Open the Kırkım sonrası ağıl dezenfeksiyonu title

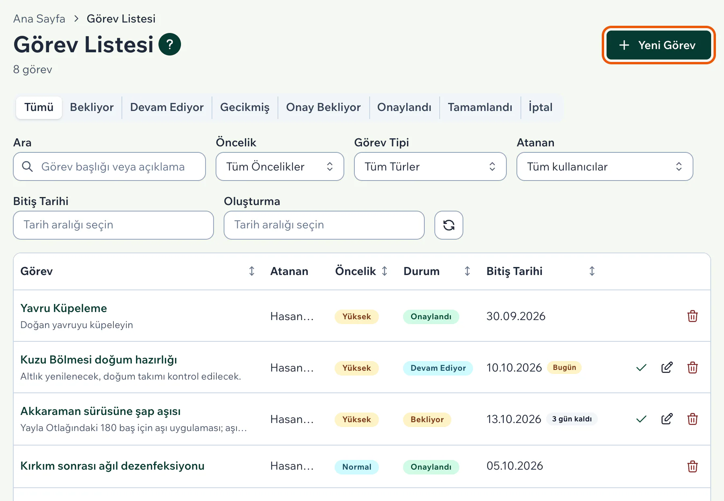click(x=113, y=466)
